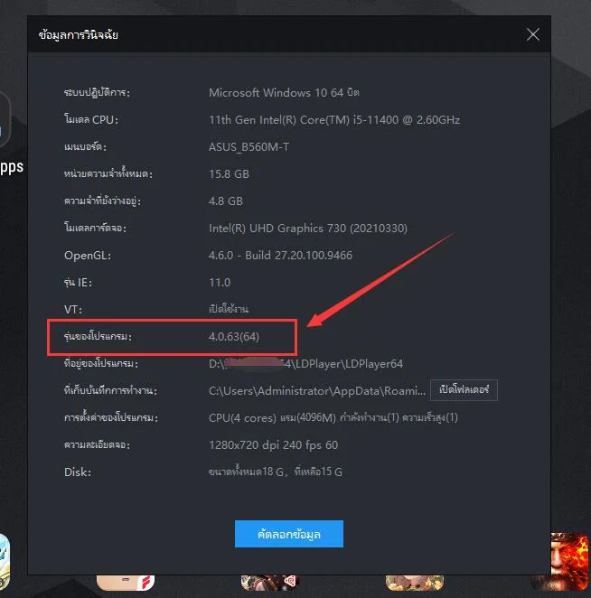
Task: Select free memory value '4.8 GB'
Action: click(226, 201)
